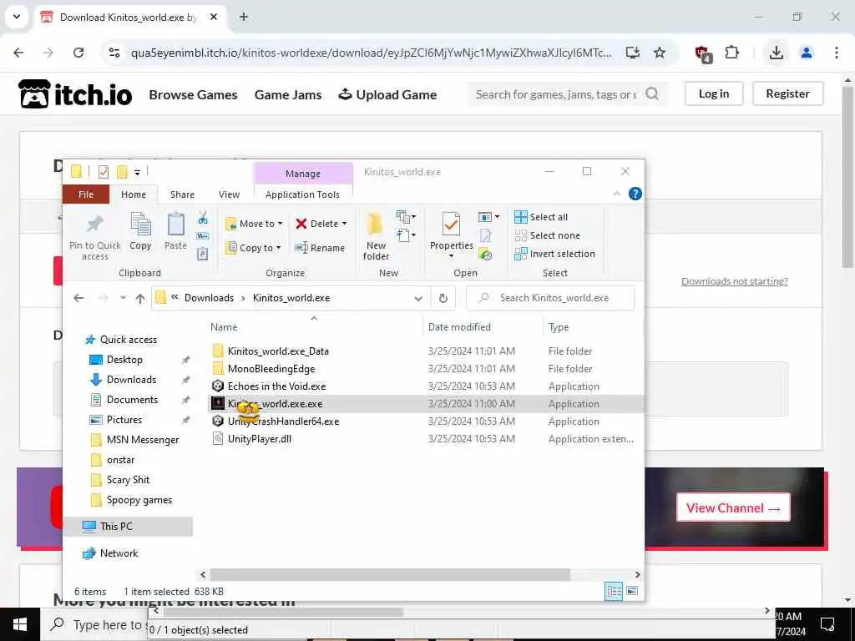
Task: Switch to details view icon in status bar
Action: [x=614, y=591]
